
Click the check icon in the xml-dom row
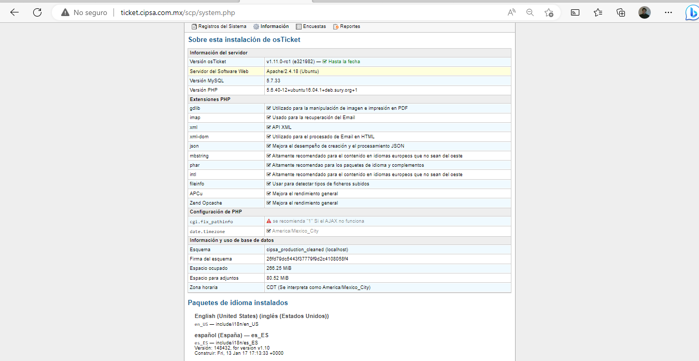point(269,137)
